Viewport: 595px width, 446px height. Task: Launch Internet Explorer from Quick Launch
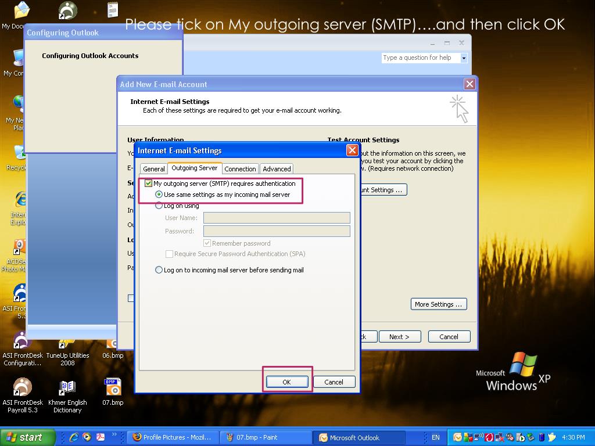tap(74, 437)
